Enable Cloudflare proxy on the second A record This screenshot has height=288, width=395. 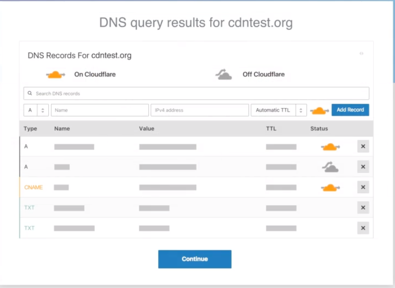point(330,166)
